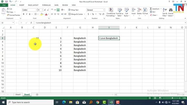Apply Percent Style to the cell
The image size is (187, 105).
(x=93, y=14)
